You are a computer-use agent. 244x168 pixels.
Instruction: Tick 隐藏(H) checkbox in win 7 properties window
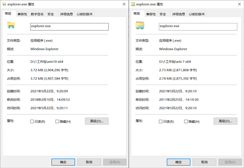[x=186, y=121]
